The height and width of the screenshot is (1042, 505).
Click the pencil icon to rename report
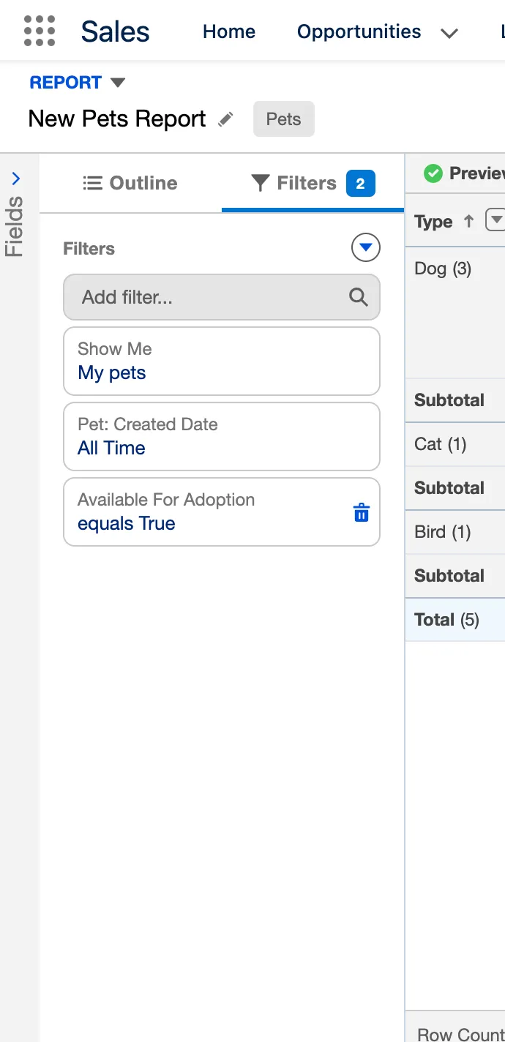(x=226, y=119)
